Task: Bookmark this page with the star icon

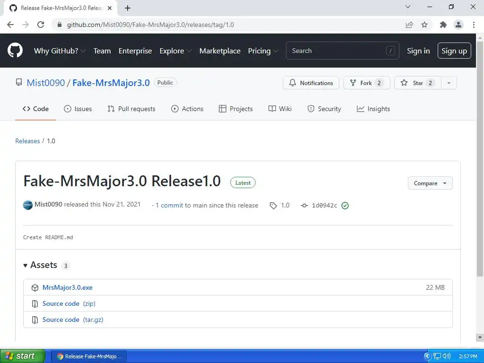Action: [x=424, y=25]
